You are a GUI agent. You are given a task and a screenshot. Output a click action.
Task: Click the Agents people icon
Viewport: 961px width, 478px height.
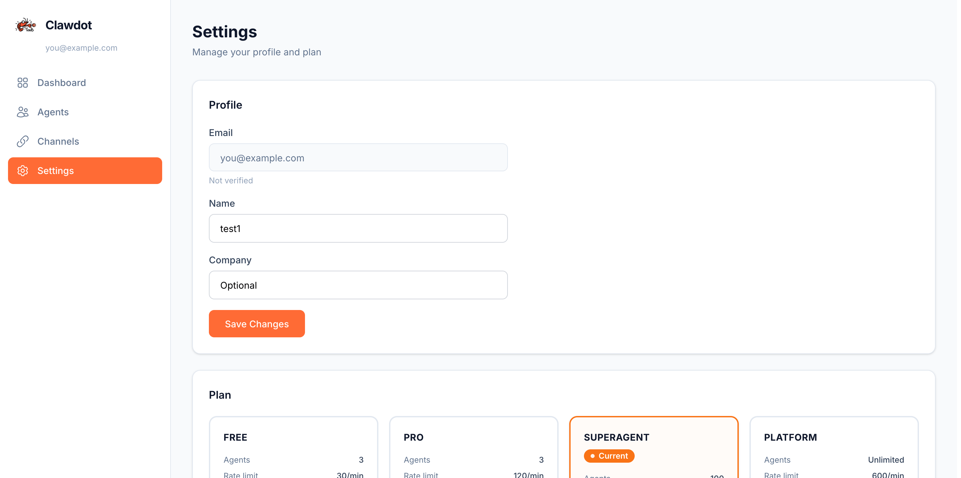(23, 112)
